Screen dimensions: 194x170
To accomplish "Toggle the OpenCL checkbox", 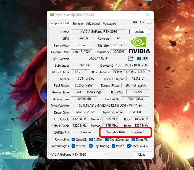I will click(x=73, y=139).
